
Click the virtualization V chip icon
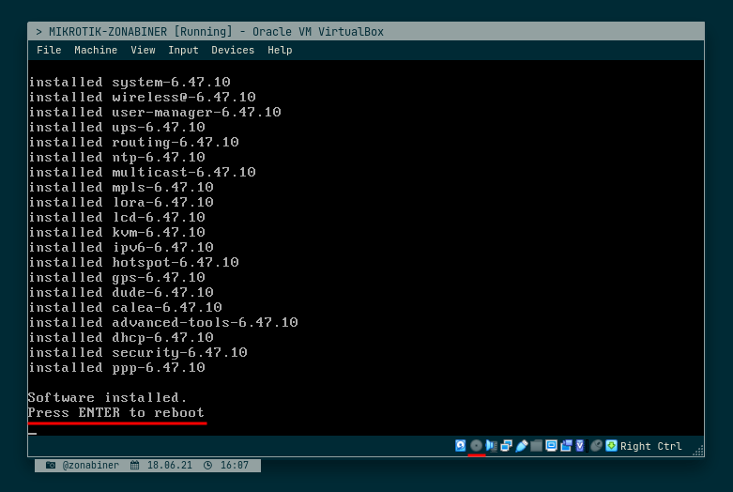click(x=580, y=446)
